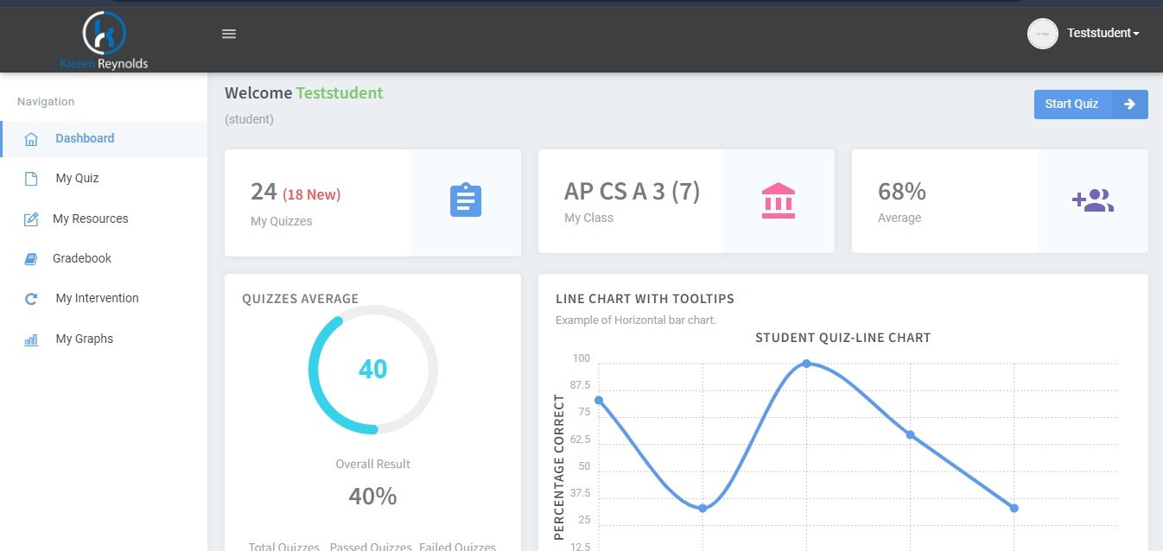Image resolution: width=1163 pixels, height=551 pixels.
Task: Open Gradebook from the sidebar
Action: 82,258
